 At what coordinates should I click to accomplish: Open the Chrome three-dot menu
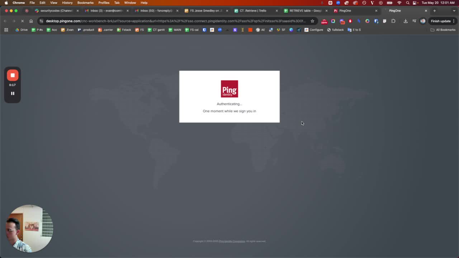point(454,21)
